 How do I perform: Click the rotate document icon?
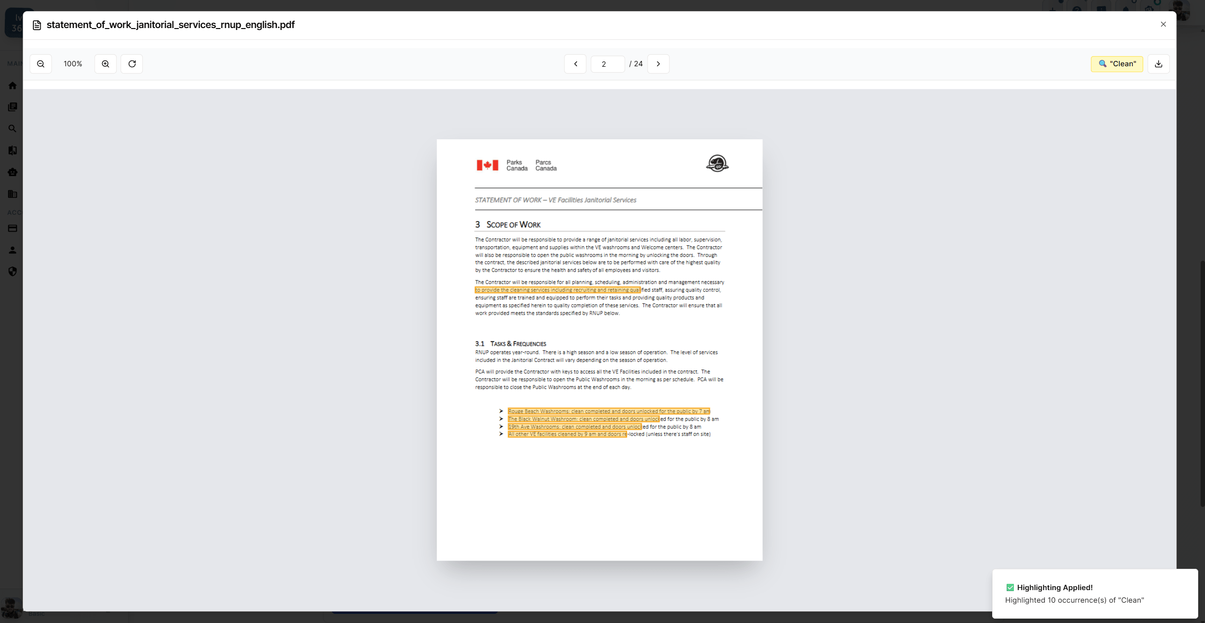(132, 64)
